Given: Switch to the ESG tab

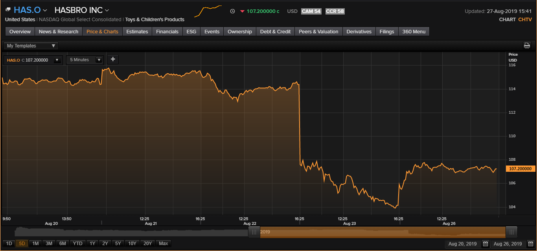Looking at the screenshot, I should (191, 31).
